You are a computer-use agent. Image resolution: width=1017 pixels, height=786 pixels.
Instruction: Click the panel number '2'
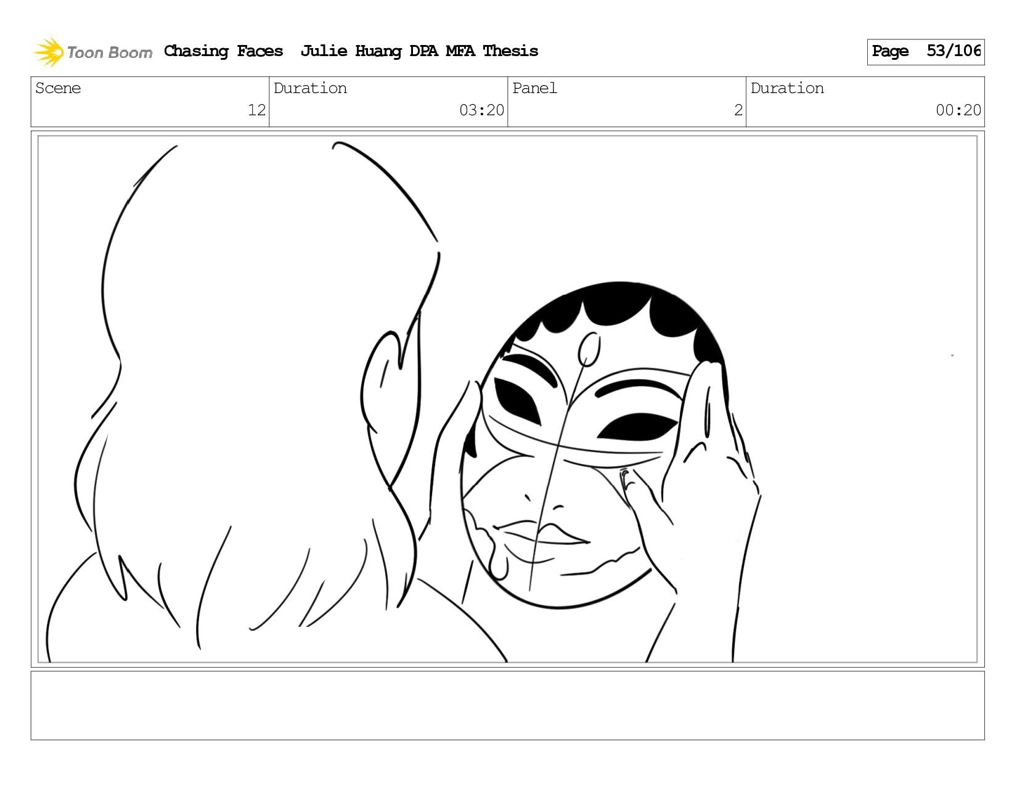(x=738, y=110)
